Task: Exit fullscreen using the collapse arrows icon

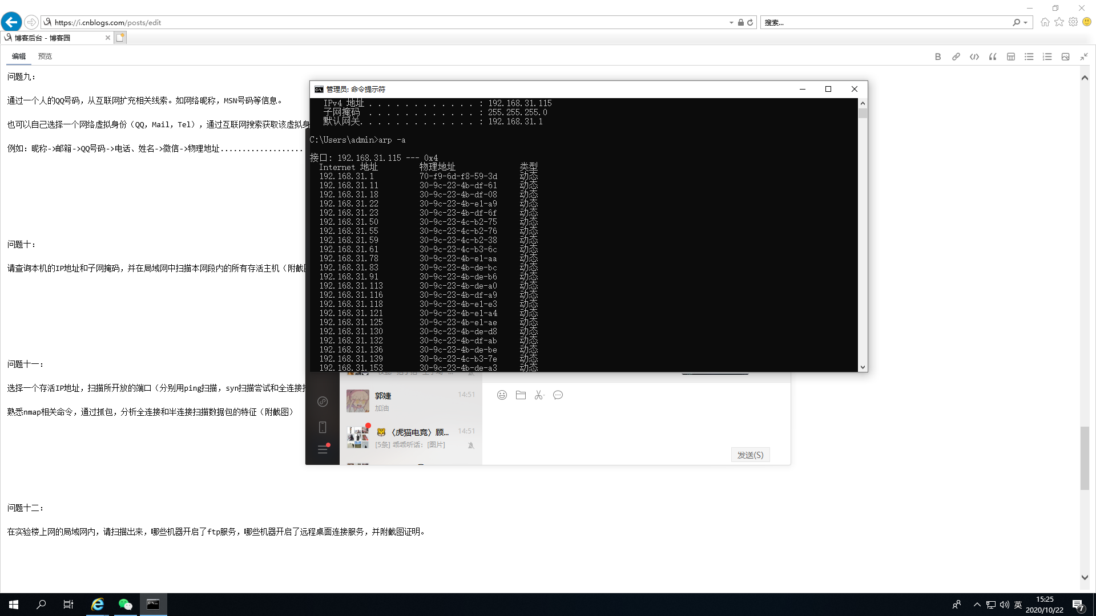Action: [x=1084, y=56]
